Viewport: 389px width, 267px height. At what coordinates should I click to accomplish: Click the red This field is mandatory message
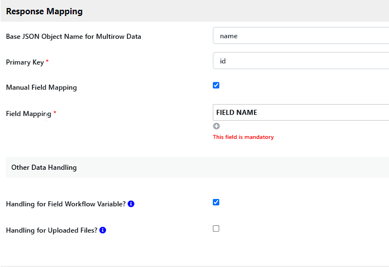[x=243, y=137]
